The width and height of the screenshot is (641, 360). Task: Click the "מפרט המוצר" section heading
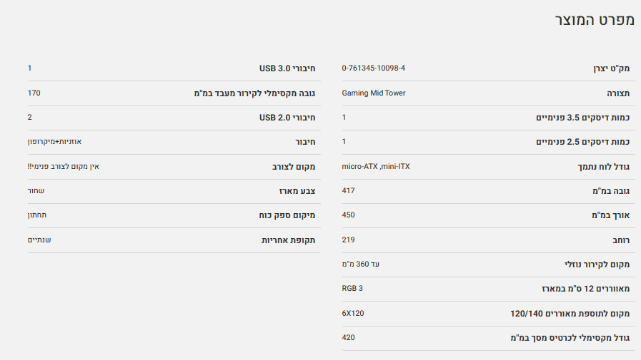click(x=595, y=20)
